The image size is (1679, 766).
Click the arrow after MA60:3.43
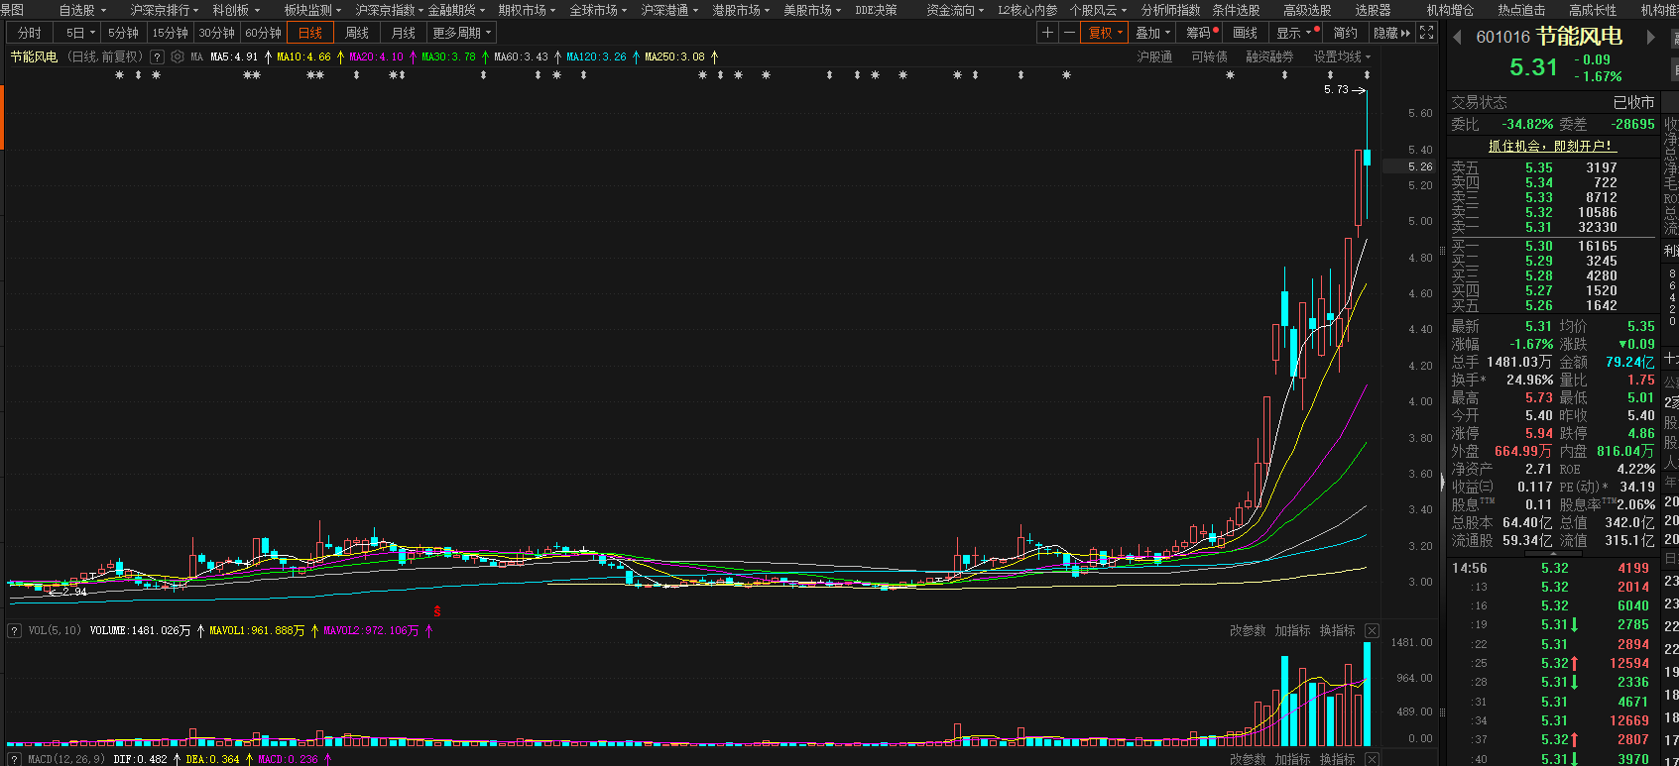557,57
